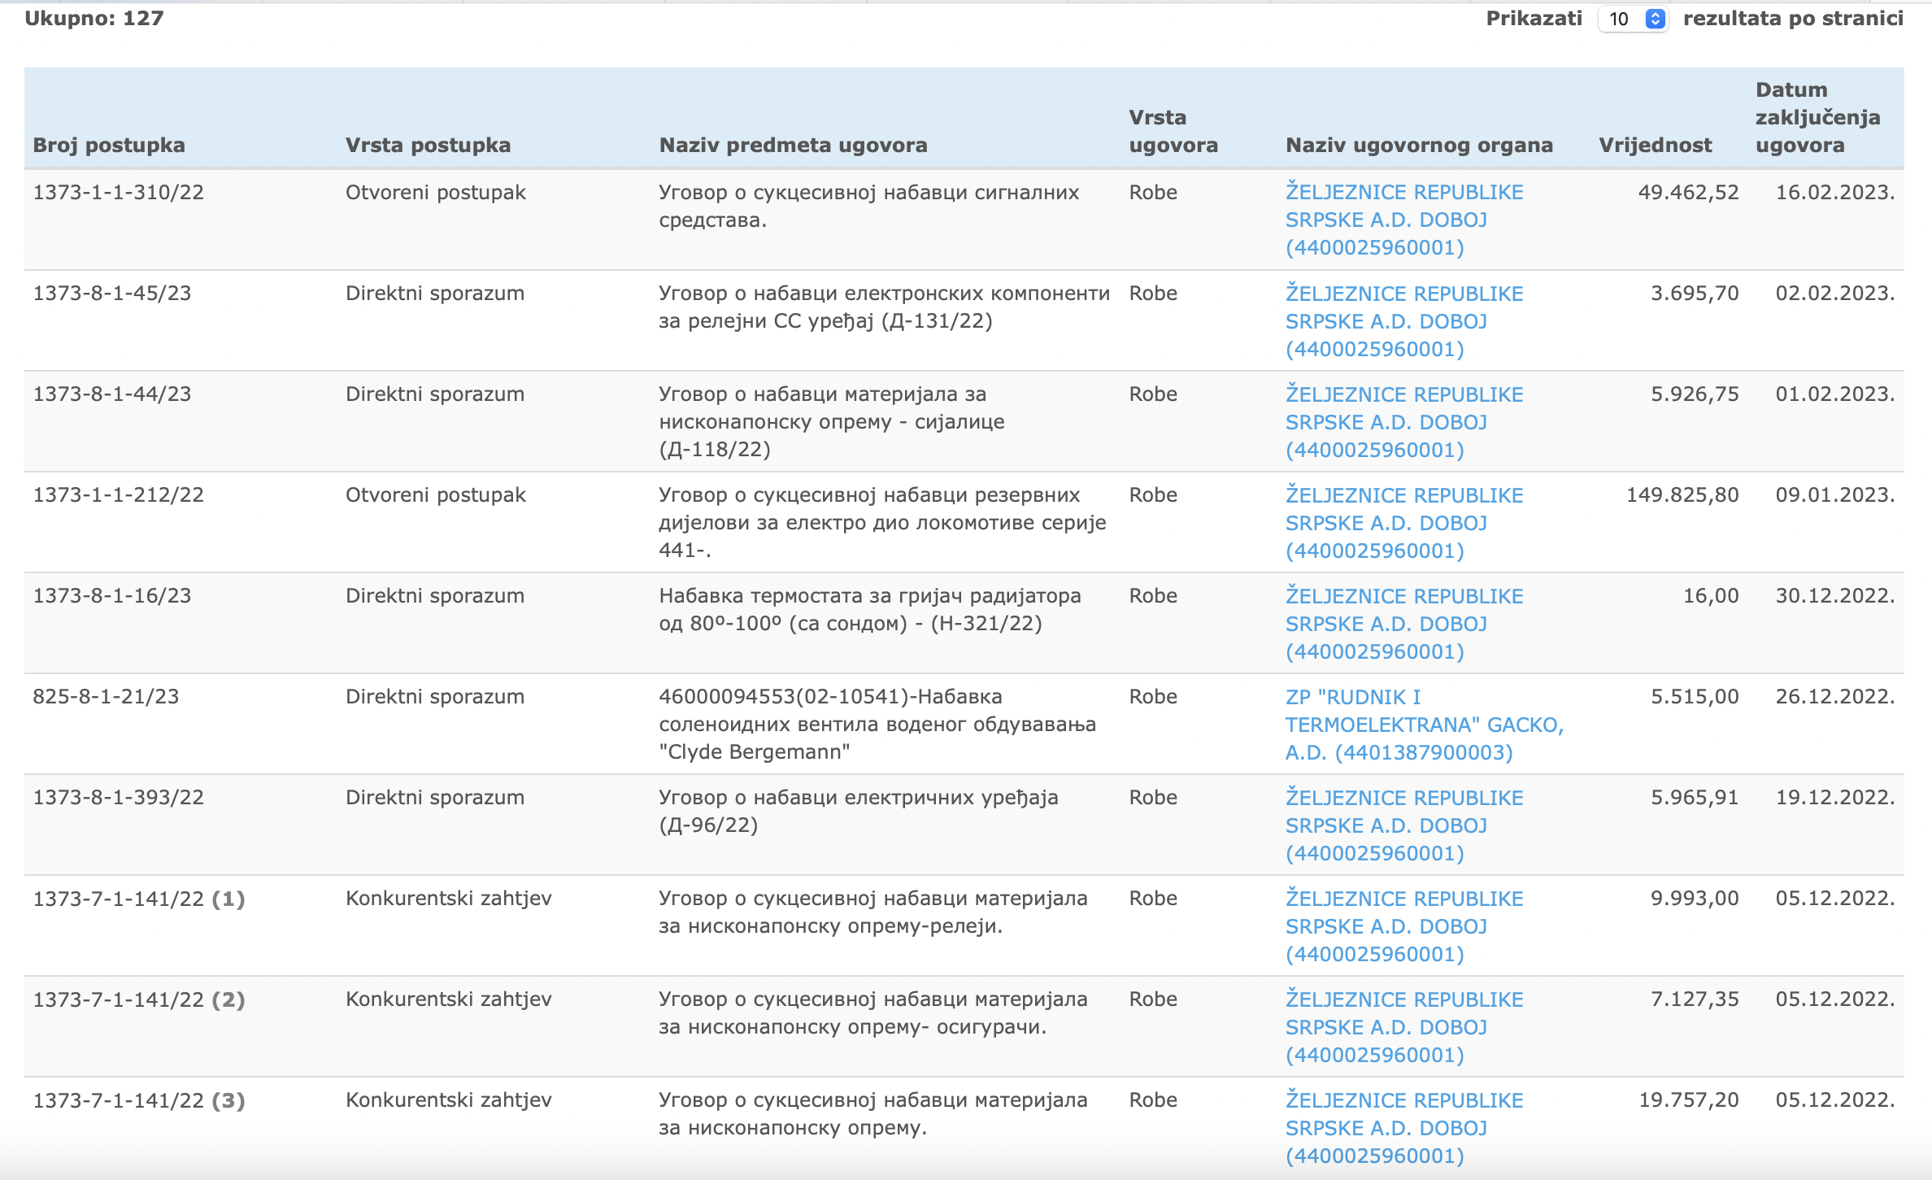Open Željeznice link in row 1373-8-1-44/23

(x=1404, y=421)
